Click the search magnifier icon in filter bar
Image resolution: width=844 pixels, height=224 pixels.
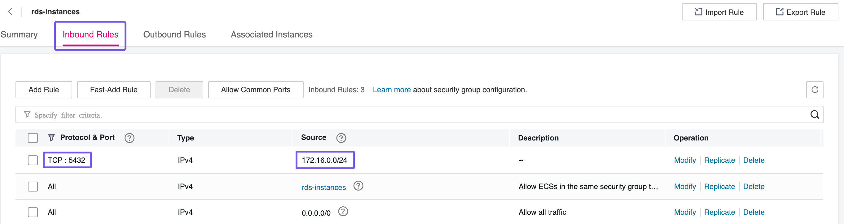coord(814,114)
